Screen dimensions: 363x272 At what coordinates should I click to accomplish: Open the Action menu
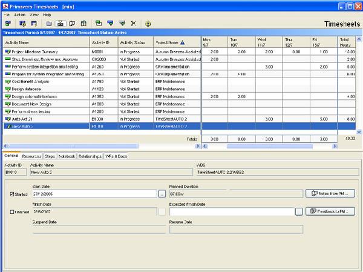pyautogui.click(x=20, y=13)
